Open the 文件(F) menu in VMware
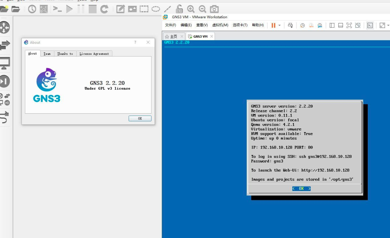Viewport: 390px width, 238px height. [170, 25]
